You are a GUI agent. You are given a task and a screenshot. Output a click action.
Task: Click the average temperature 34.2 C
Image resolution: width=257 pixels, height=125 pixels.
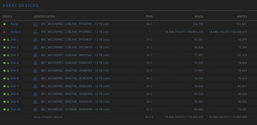[x=149, y=117]
